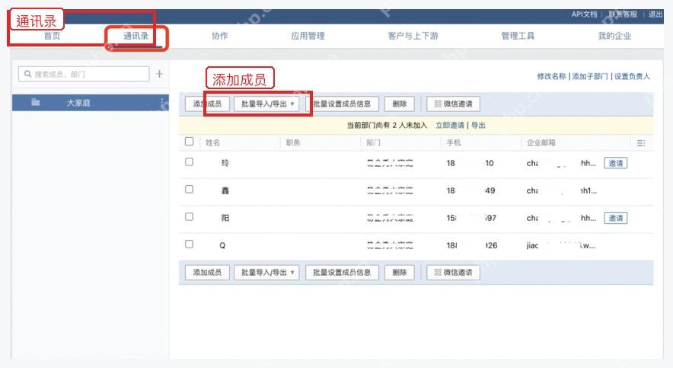
Task: Click the search magnifier icon
Action: coord(28,74)
